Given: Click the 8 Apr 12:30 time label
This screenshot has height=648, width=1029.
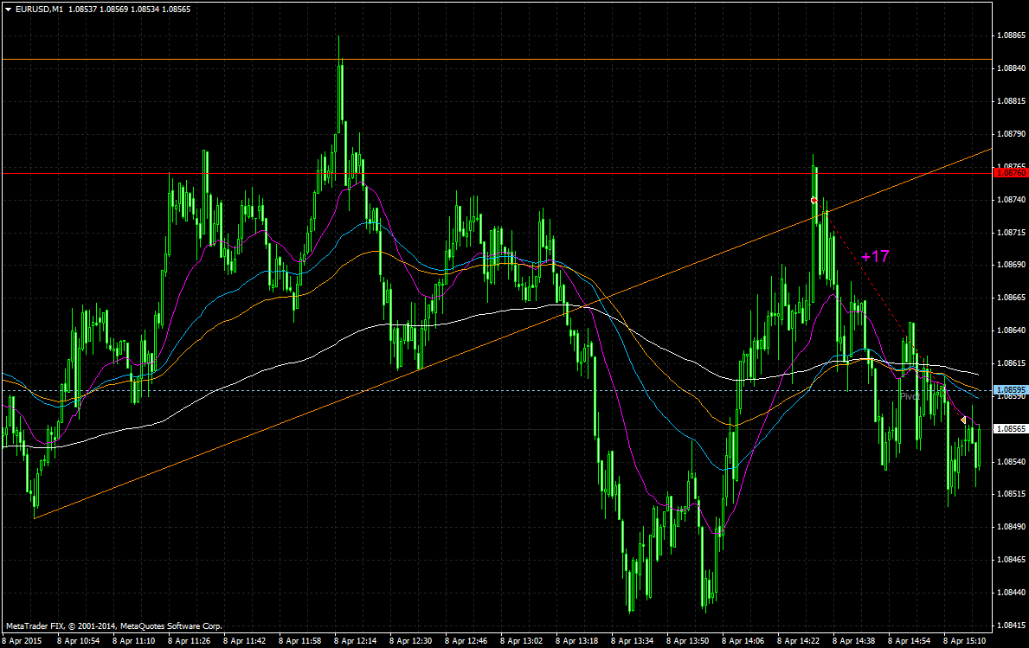Looking at the screenshot, I should click(411, 641).
